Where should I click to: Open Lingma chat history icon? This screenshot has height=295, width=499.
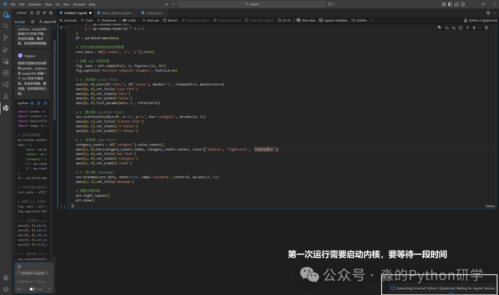pyautogui.click(x=31, y=13)
